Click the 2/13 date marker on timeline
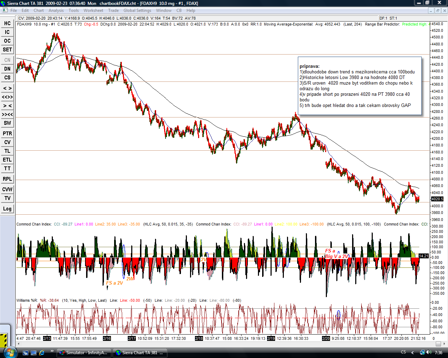The height and width of the screenshot is (358, 448). [x=47, y=338]
